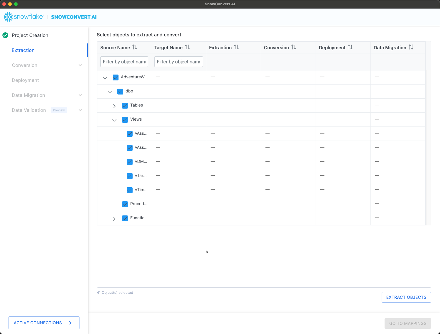Open the Extraction step in sidebar
The image size is (440, 334).
23,50
